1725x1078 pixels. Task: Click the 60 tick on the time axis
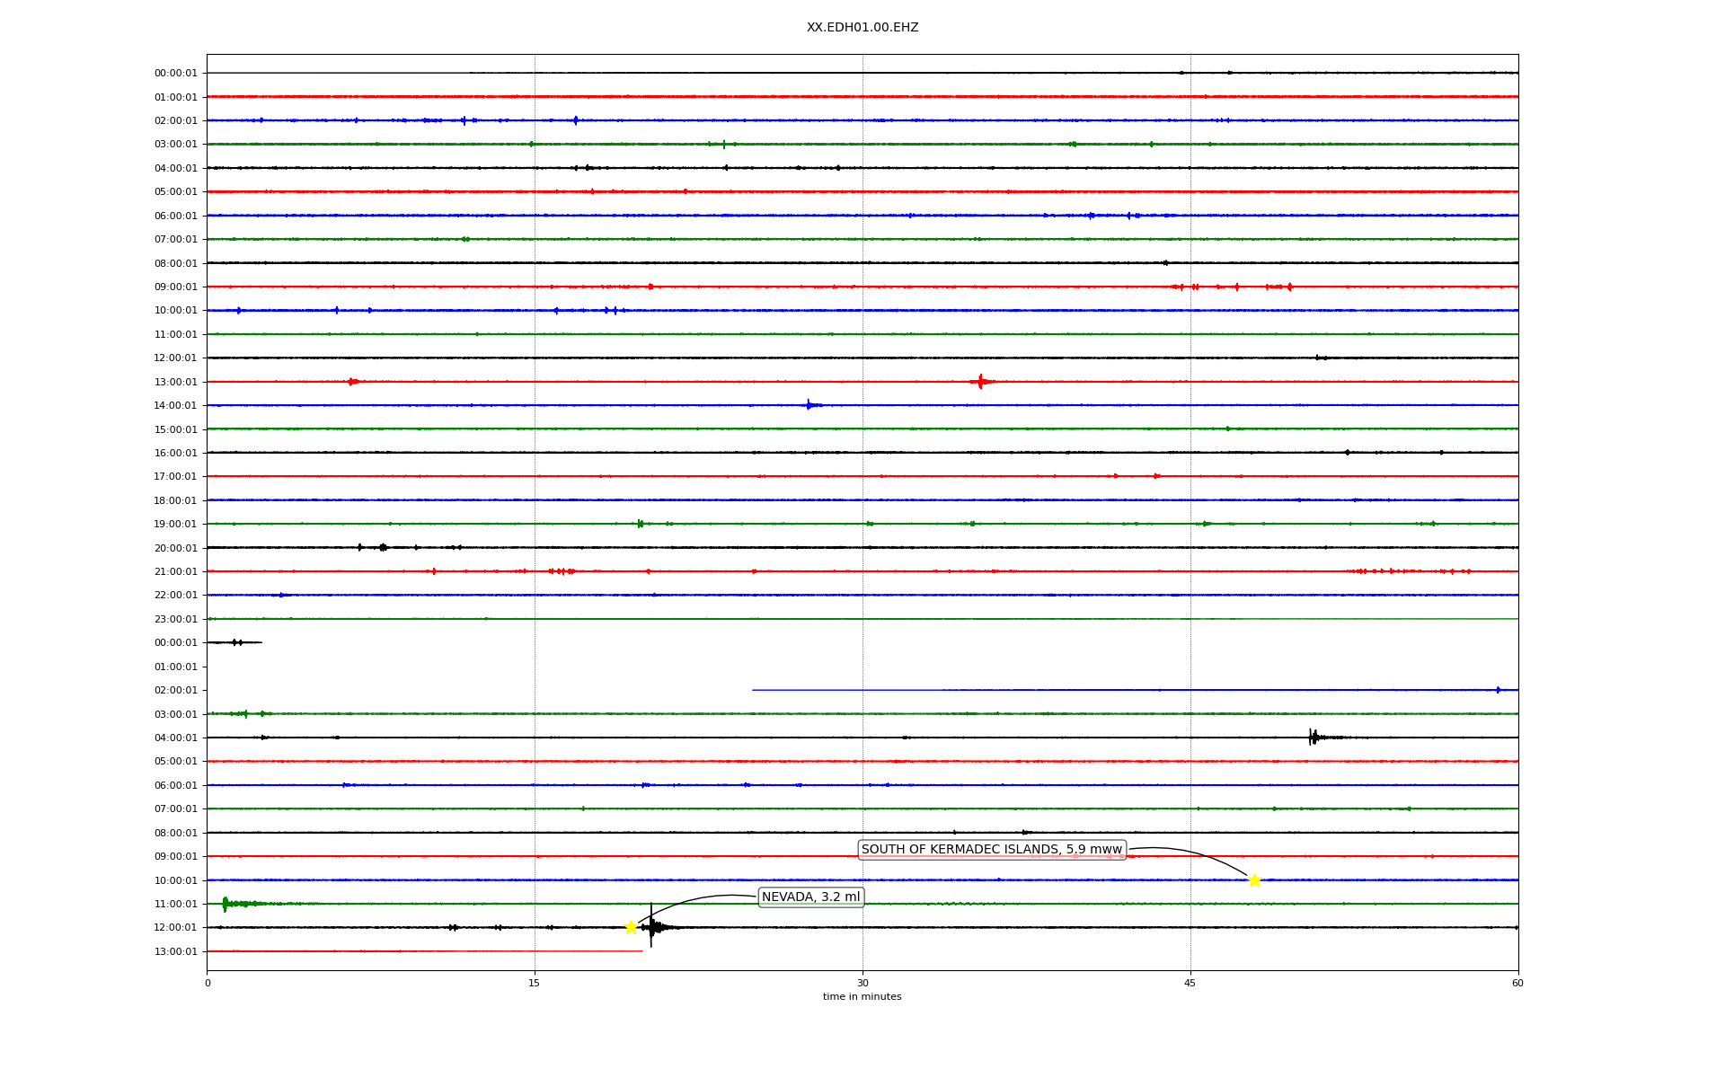(x=1517, y=983)
